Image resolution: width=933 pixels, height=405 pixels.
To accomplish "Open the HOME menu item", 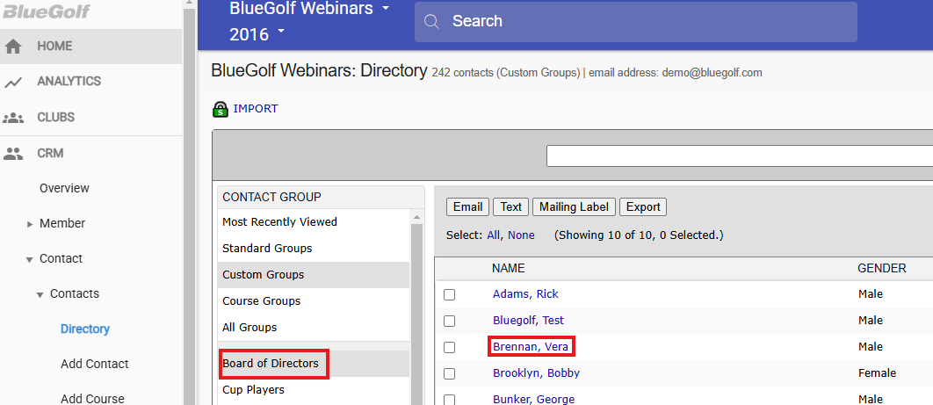I will pyautogui.click(x=90, y=47).
